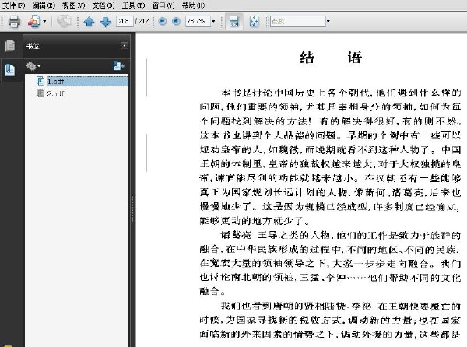Click the greyed comment bubble icon

(x=64, y=22)
